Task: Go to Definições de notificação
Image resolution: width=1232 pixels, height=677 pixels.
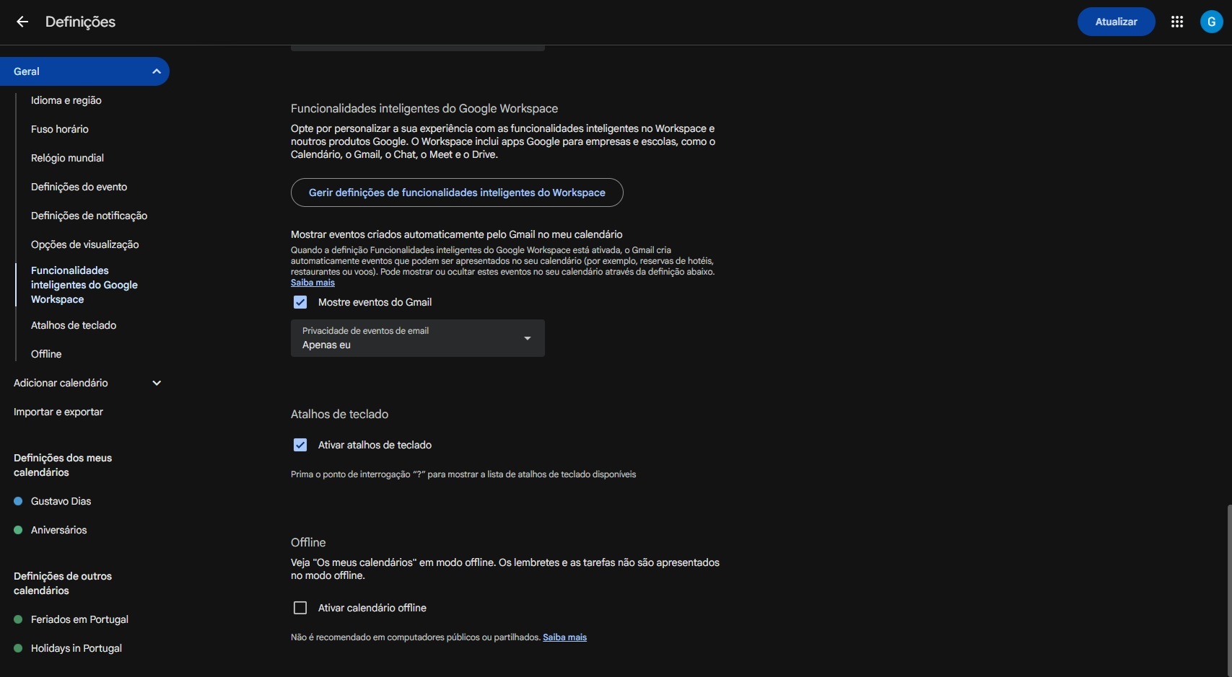Action: tap(89, 216)
